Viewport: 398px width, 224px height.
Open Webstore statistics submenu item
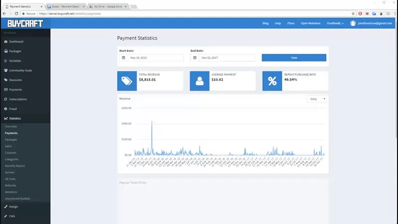click(x=10, y=192)
